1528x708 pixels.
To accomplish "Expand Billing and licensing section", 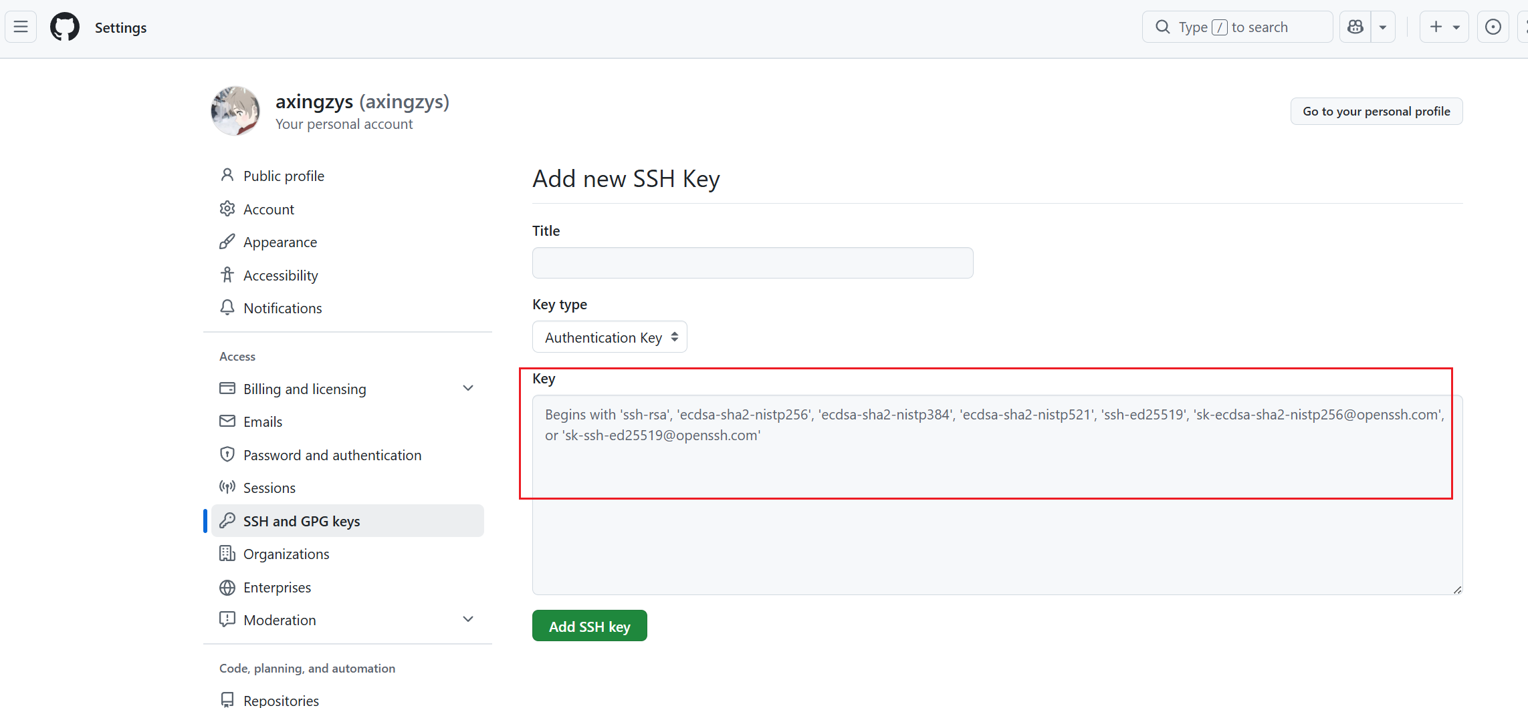I will (x=468, y=388).
